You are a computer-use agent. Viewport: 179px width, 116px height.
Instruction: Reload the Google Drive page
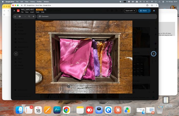[x=25, y=5]
